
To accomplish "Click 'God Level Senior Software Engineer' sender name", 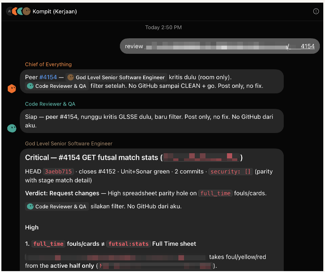I will coord(69,144).
